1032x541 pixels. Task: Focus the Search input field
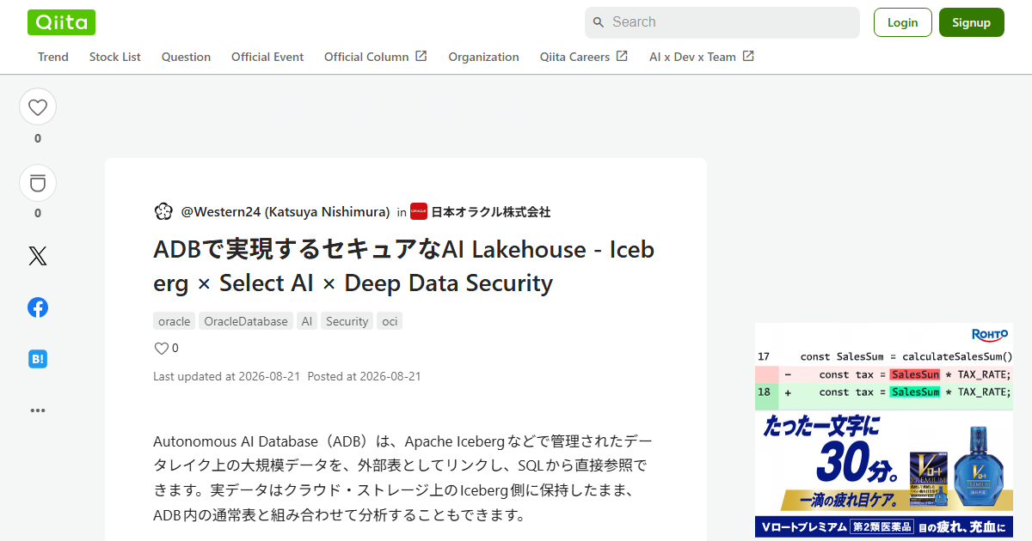[722, 22]
